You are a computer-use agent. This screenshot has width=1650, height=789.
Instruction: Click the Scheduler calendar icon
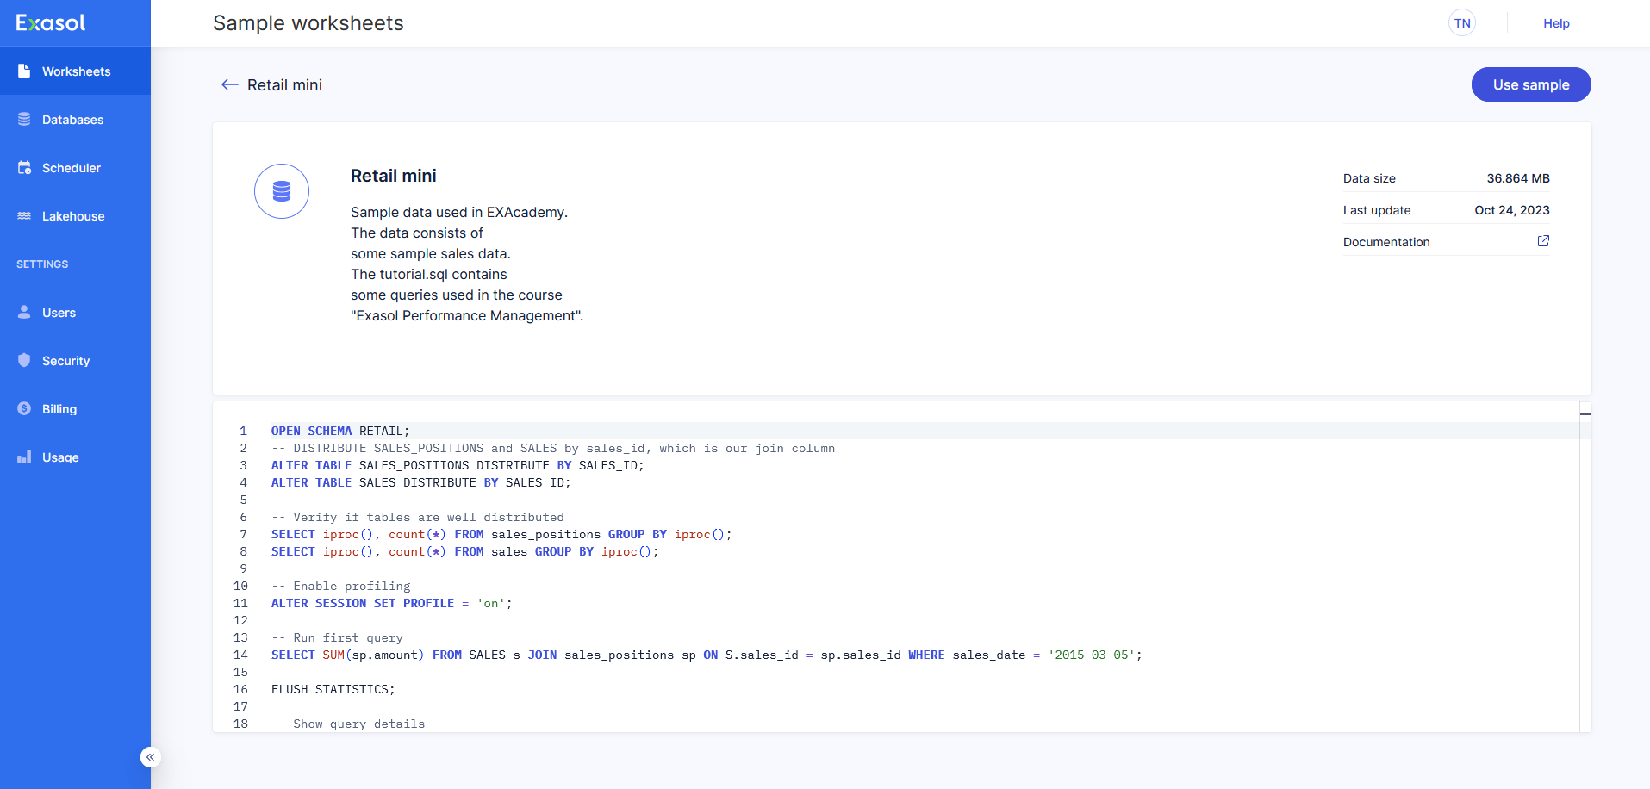24,167
